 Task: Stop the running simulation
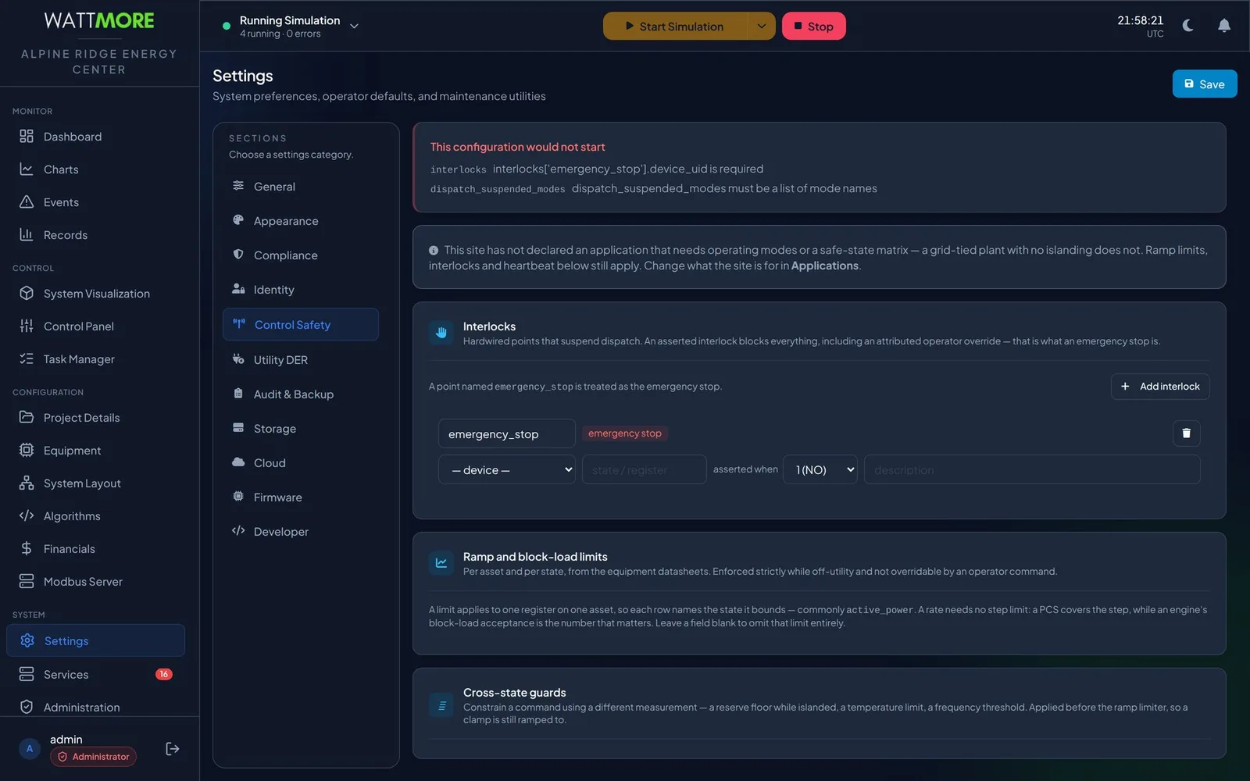tap(813, 26)
